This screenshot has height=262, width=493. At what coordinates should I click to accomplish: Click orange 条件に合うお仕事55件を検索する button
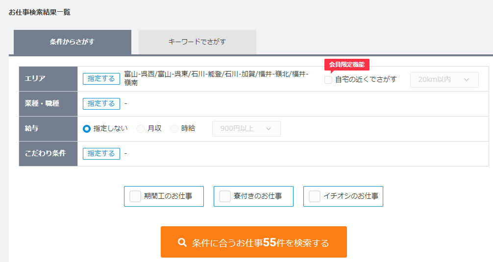tap(254, 242)
